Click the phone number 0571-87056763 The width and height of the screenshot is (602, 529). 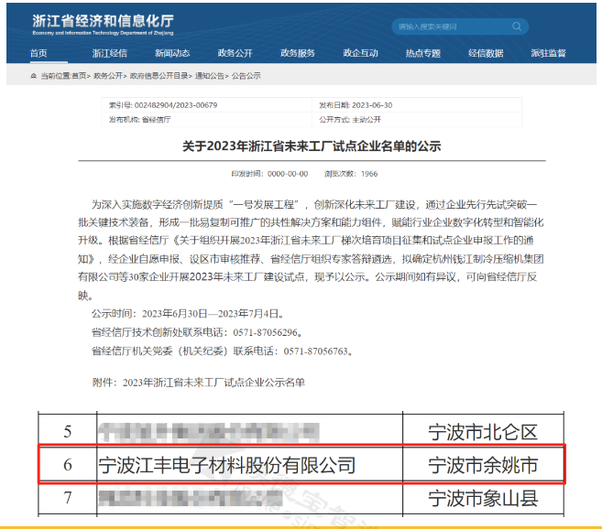[x=316, y=351]
